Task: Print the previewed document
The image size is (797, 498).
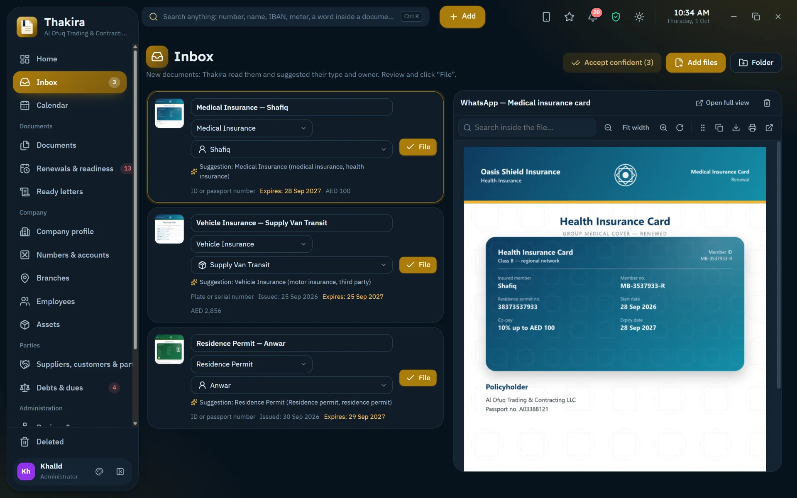Action: [752, 128]
